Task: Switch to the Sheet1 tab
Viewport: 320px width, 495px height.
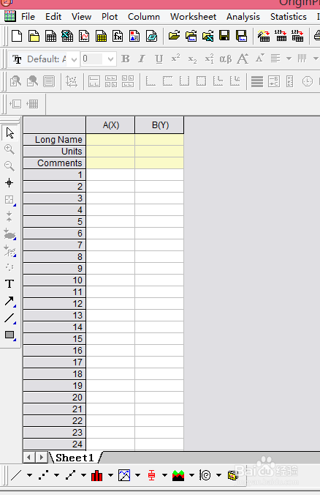Action: (x=75, y=458)
